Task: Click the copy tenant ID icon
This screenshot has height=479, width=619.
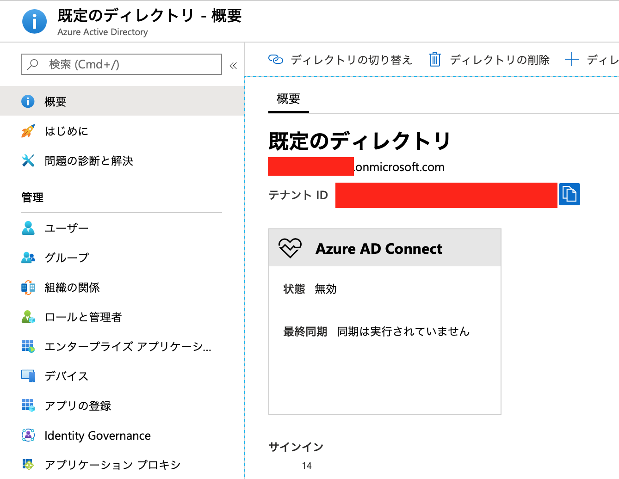Action: click(569, 194)
